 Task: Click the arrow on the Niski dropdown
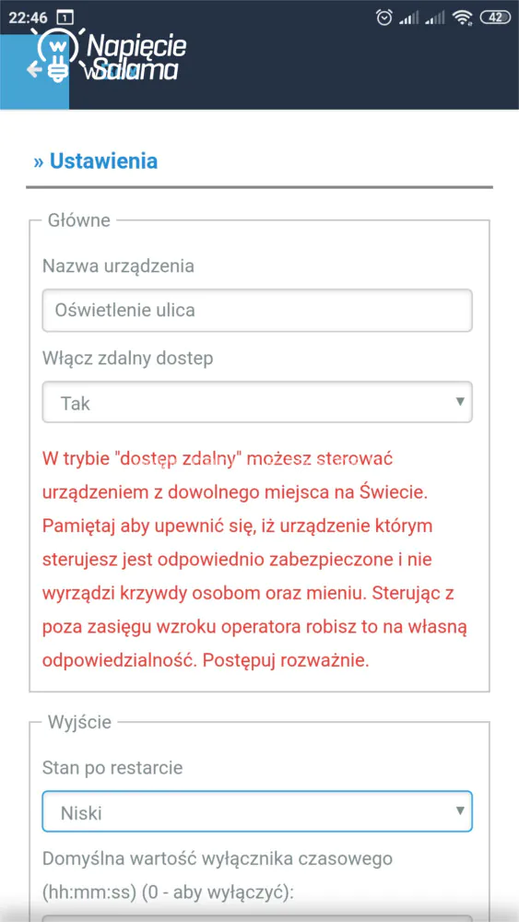click(460, 811)
